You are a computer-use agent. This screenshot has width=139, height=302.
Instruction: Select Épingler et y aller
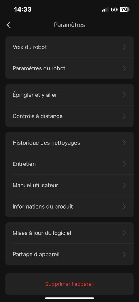[69, 95]
